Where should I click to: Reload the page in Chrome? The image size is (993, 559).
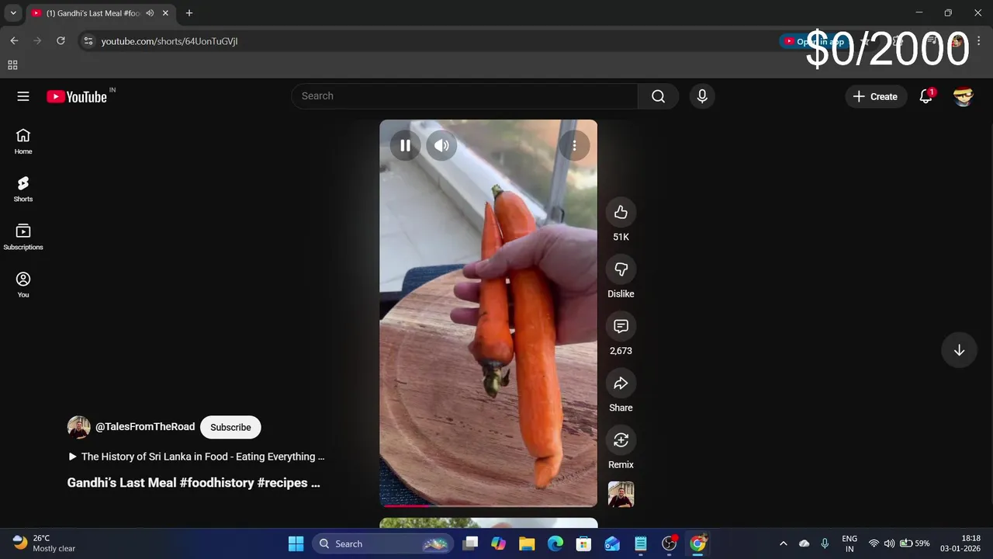click(61, 41)
